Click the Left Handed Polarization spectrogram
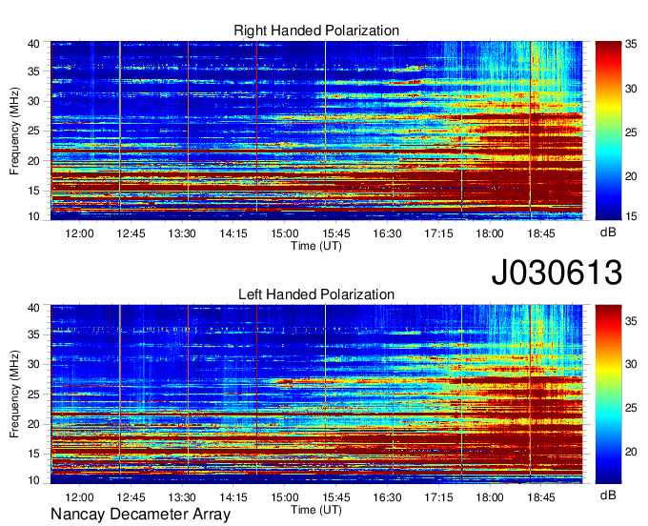This screenshot has width=648, height=526. [x=316, y=394]
